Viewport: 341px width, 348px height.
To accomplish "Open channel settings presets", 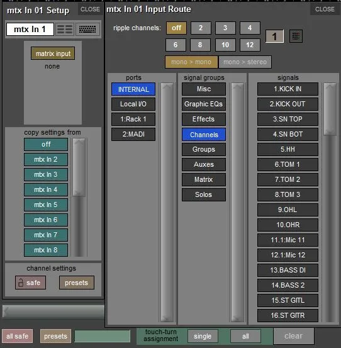I will point(77,283).
